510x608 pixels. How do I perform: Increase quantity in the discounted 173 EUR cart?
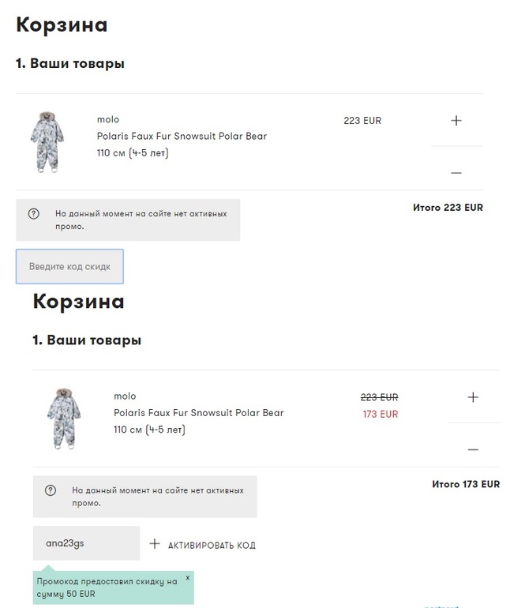(x=473, y=397)
